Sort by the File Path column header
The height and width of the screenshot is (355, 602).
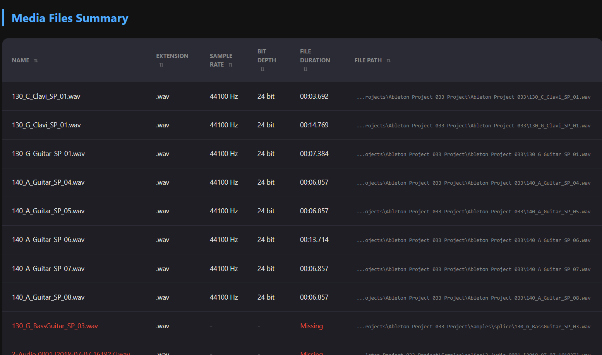[x=368, y=60]
